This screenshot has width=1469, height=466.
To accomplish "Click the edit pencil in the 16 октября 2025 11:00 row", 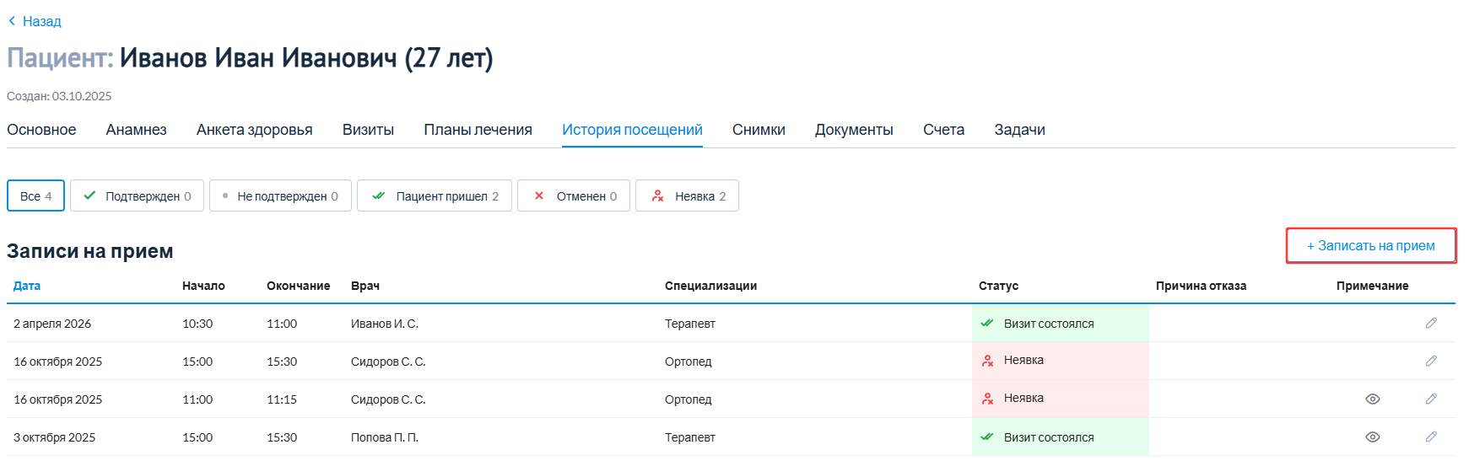I will [x=1431, y=399].
